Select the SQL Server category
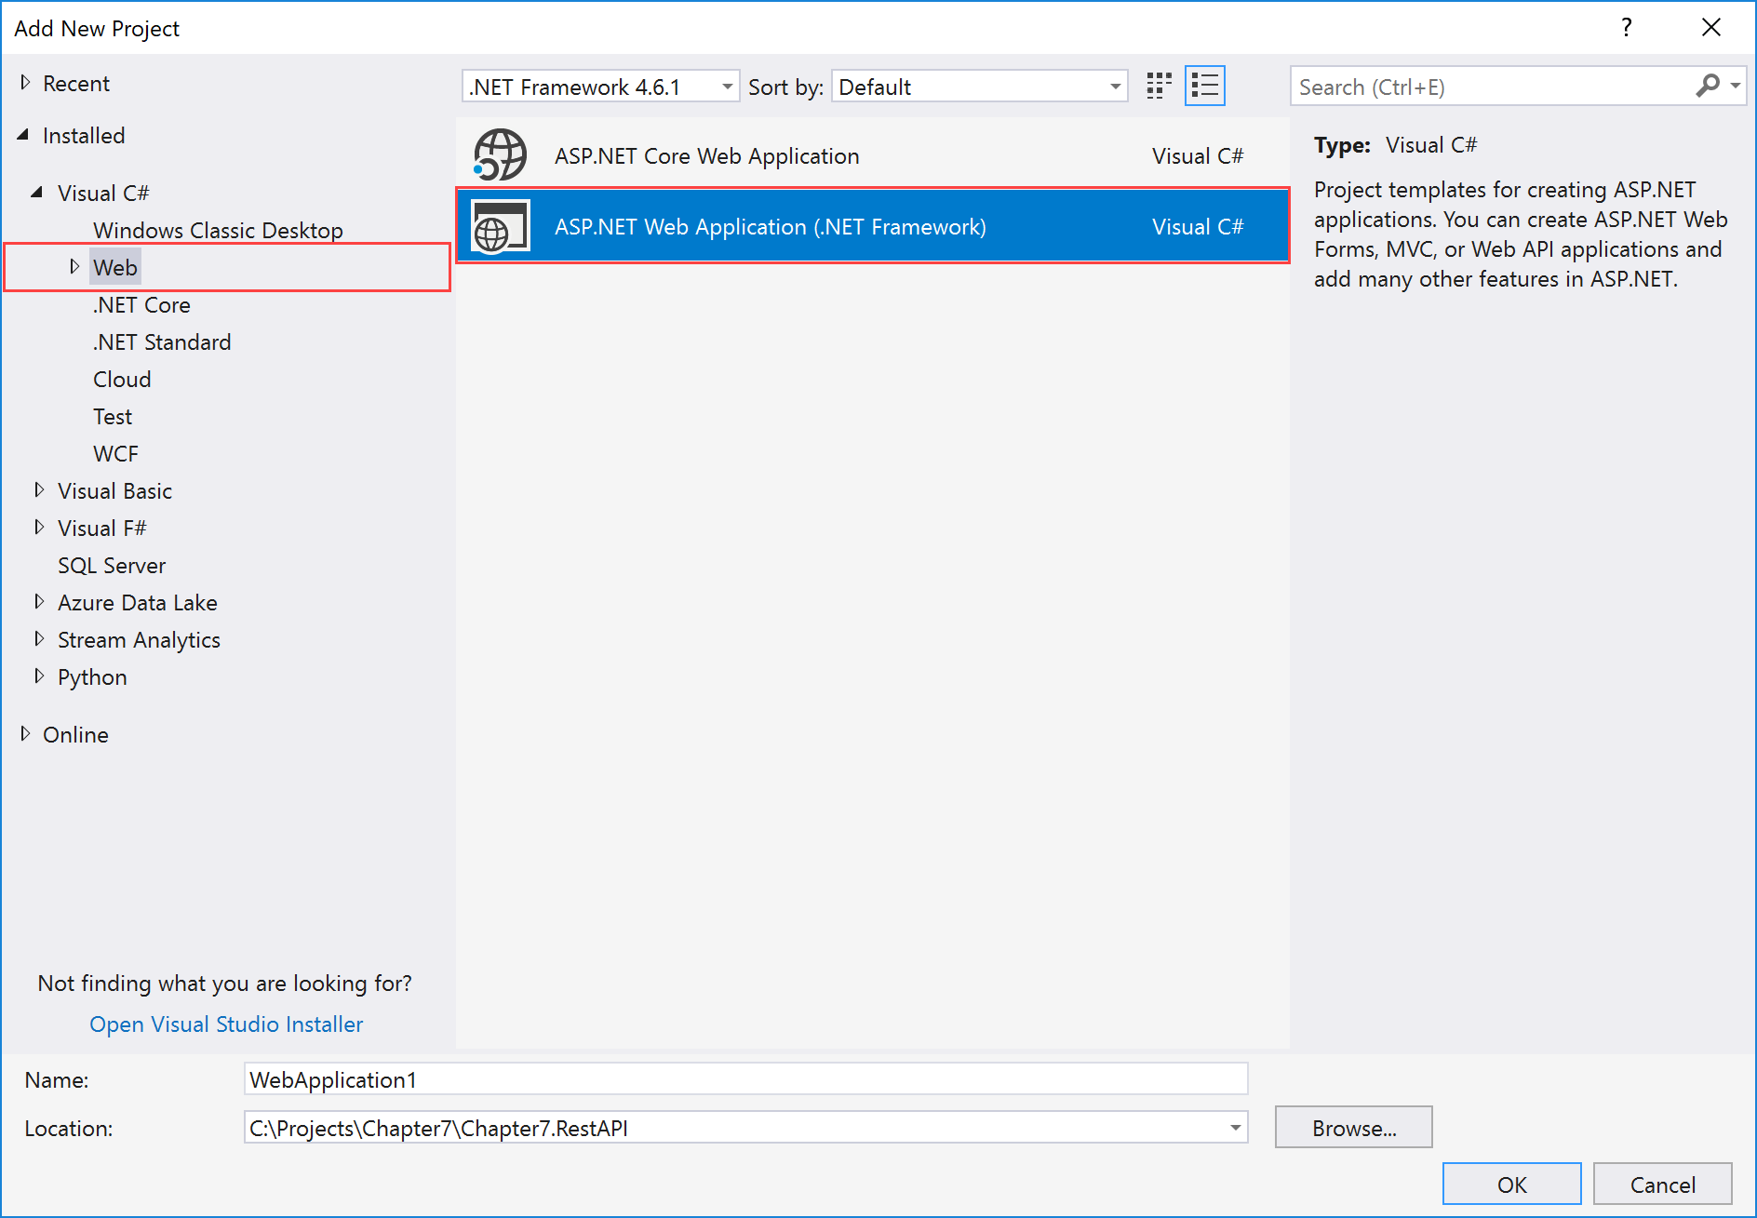This screenshot has width=1757, height=1218. 112,565
